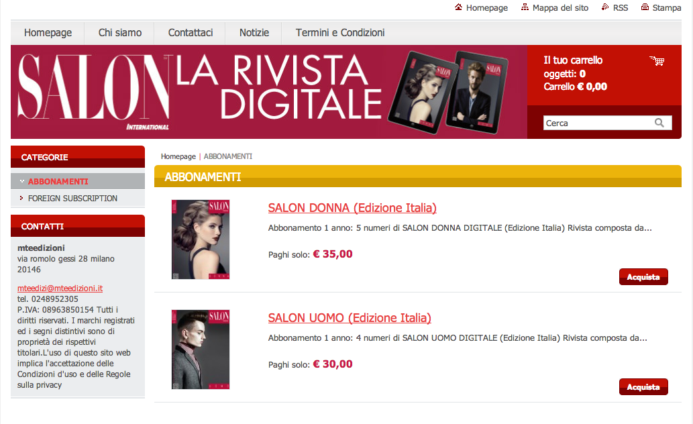Select FOREIGN SUBSCRIPTION category
693x424 pixels.
[x=72, y=199]
